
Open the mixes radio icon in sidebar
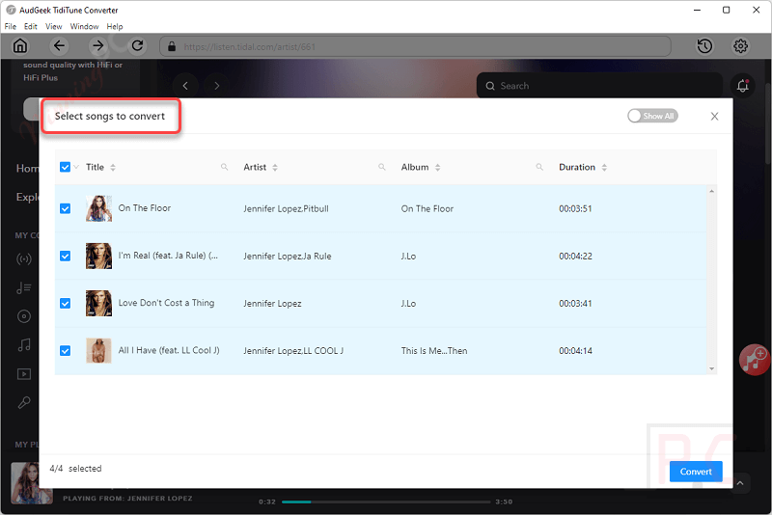(23, 258)
